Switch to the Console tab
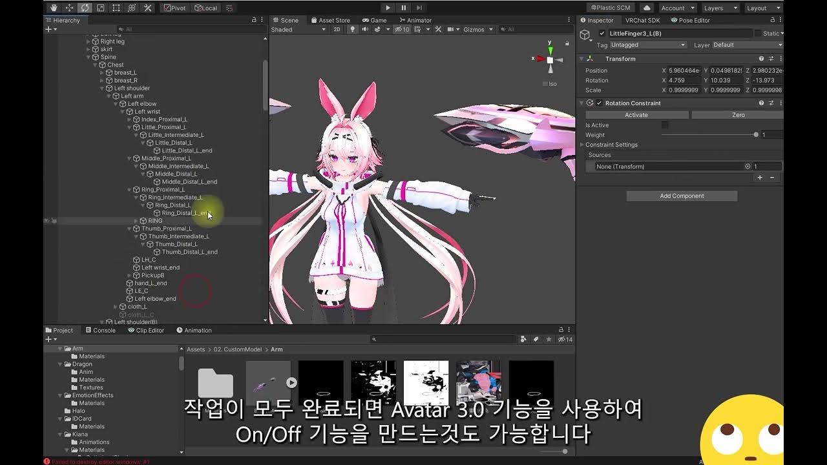Image resolution: width=827 pixels, height=465 pixels. pyautogui.click(x=100, y=330)
